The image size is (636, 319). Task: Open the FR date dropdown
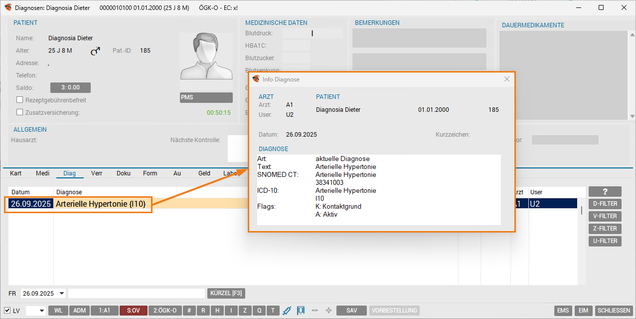62,293
